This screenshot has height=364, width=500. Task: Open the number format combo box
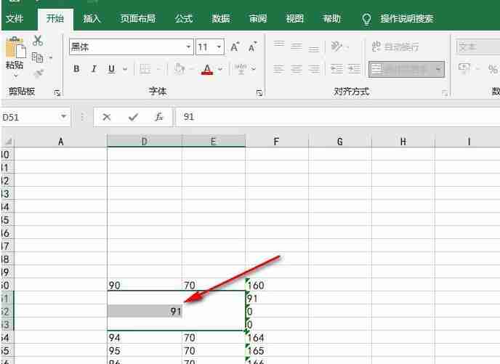(x=478, y=47)
